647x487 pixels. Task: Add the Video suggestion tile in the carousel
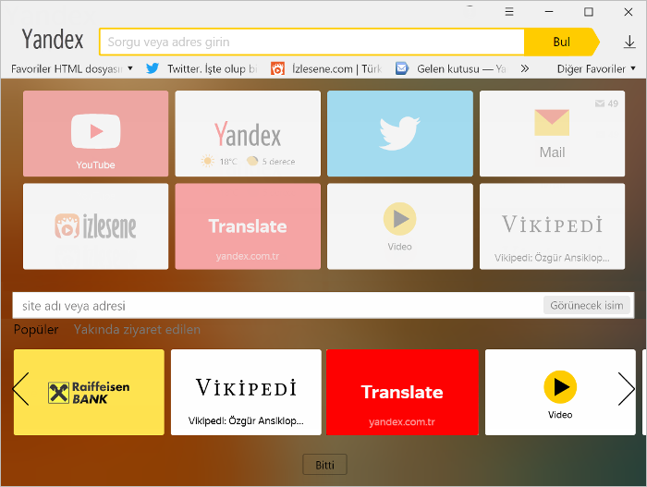pos(560,392)
